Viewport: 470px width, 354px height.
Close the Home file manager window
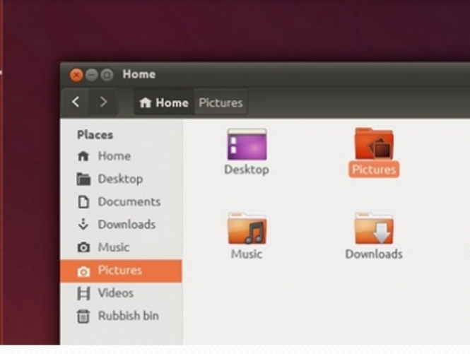(76, 74)
